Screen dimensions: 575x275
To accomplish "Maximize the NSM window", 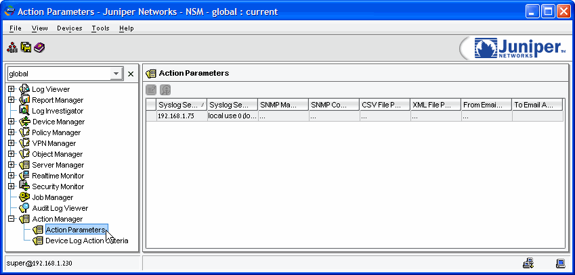I will coord(548,11).
